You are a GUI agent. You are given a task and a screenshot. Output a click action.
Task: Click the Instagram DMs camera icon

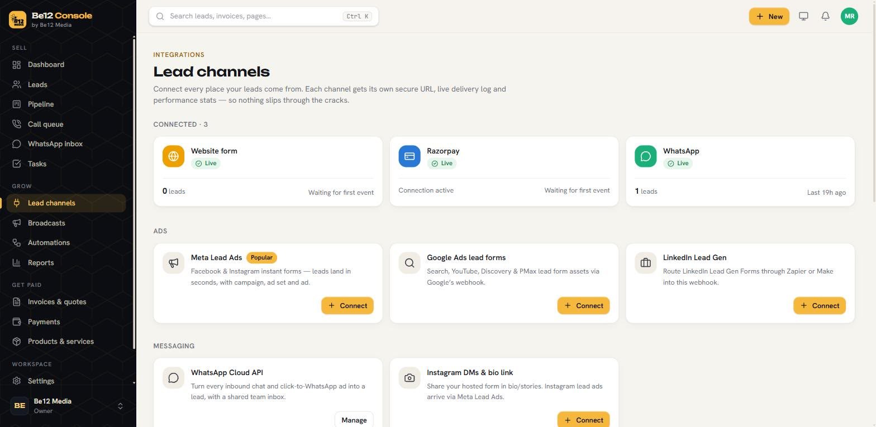[410, 378]
